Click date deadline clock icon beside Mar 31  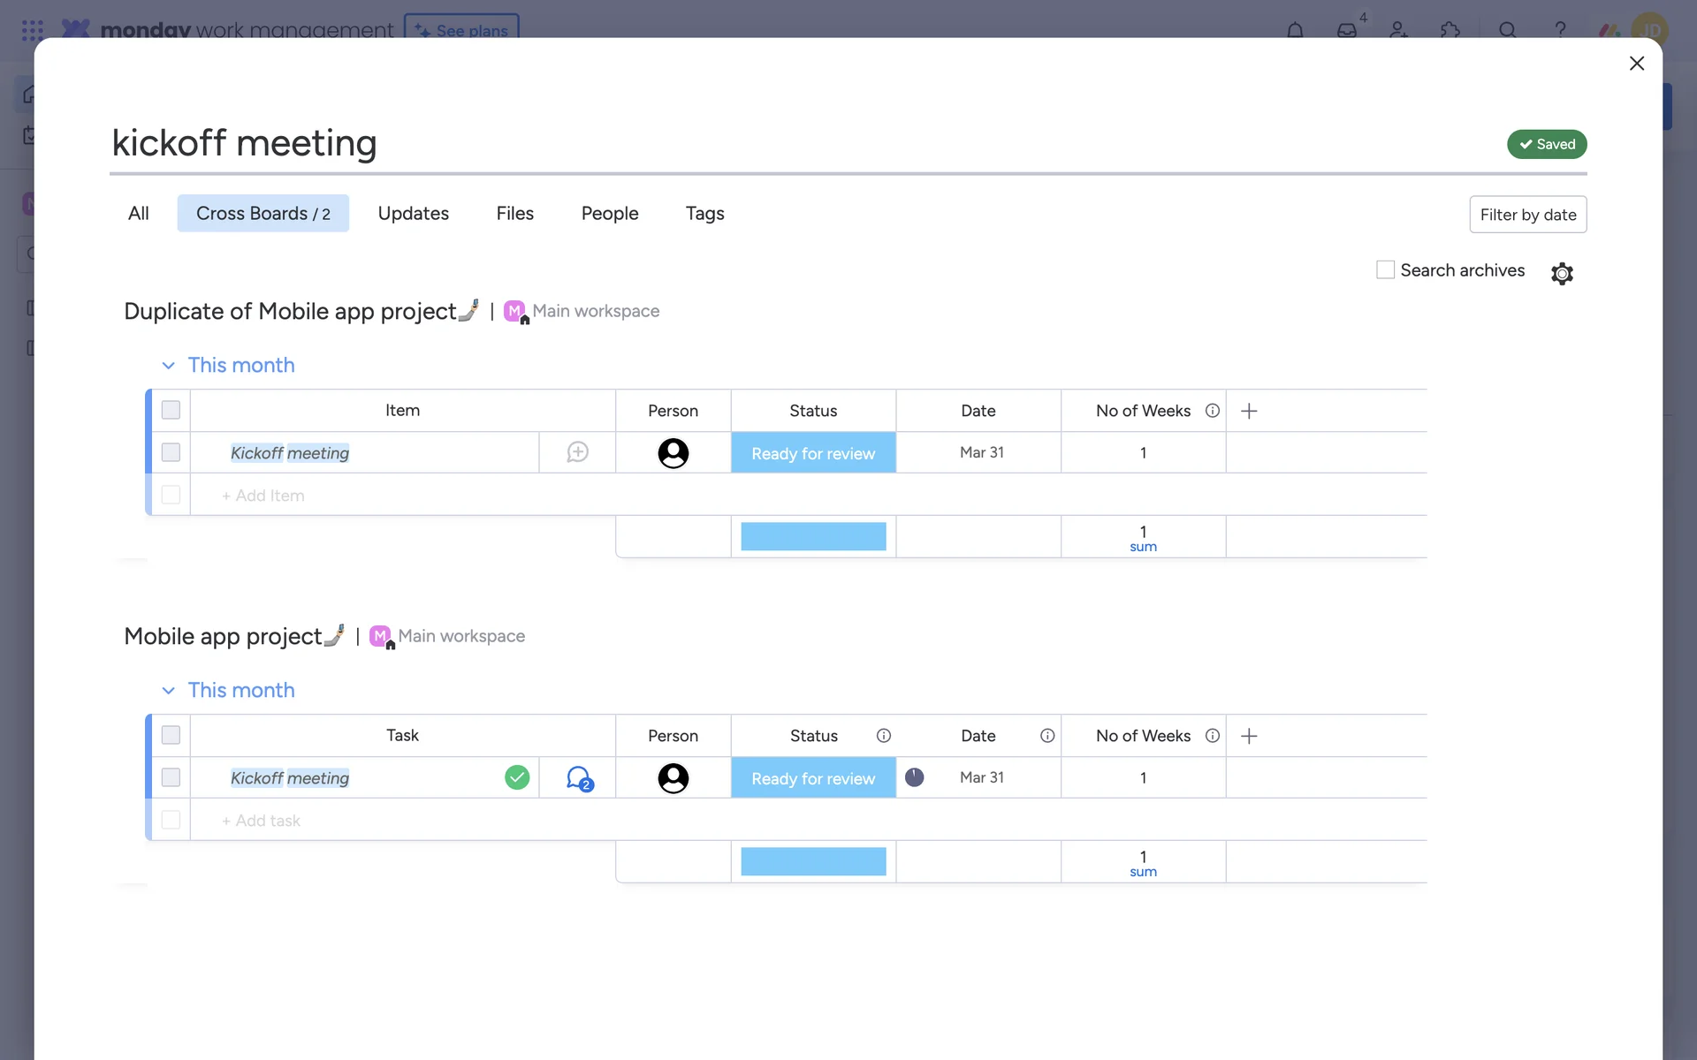915,777
